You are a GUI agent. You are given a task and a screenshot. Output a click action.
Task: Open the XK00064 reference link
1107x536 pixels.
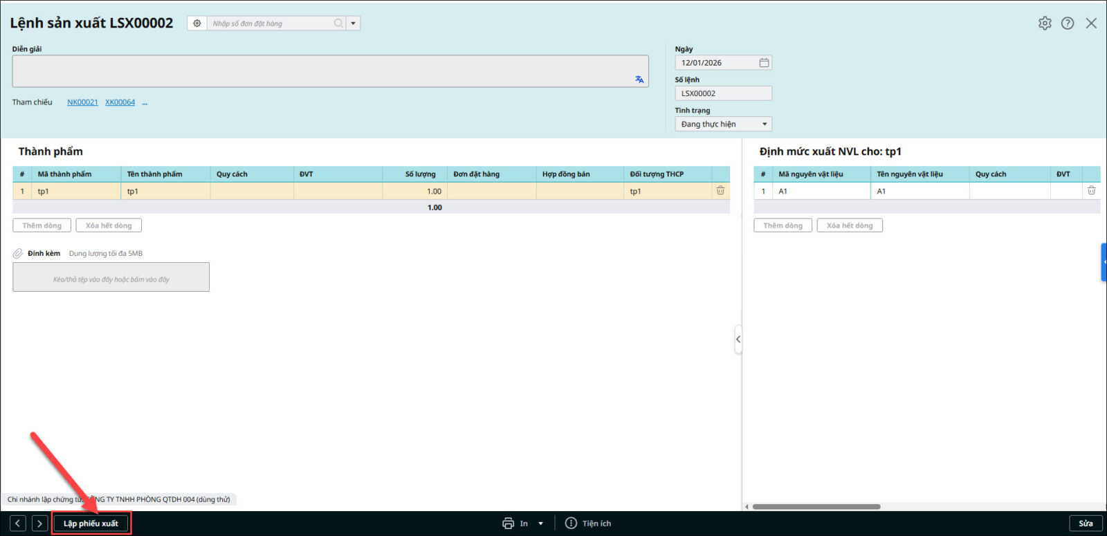120,102
